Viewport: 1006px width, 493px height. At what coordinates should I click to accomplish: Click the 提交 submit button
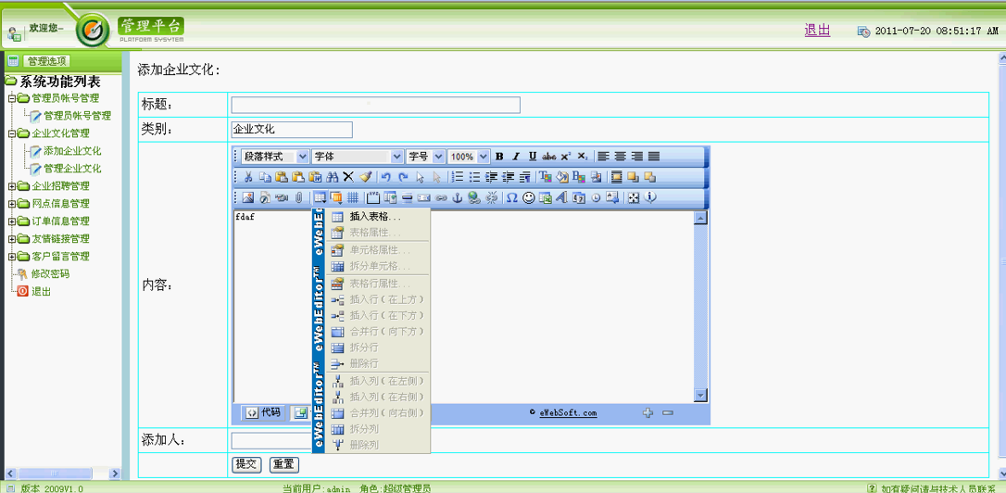pyautogui.click(x=246, y=464)
